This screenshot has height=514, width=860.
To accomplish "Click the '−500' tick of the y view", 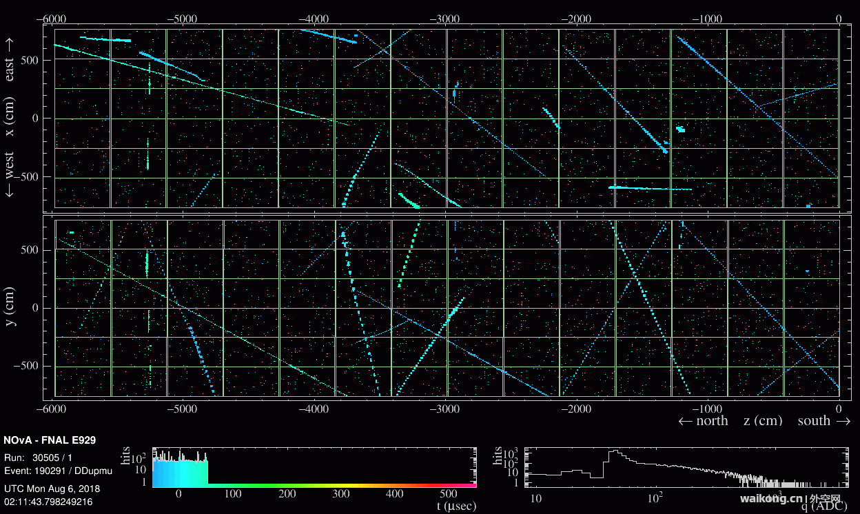I will pos(26,367).
